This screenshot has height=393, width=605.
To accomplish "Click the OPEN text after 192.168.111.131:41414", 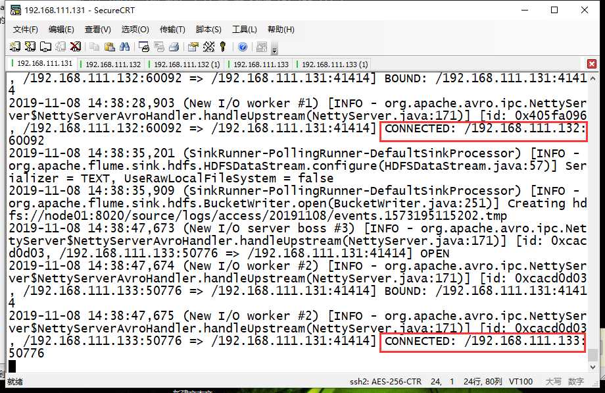I will [x=435, y=253].
